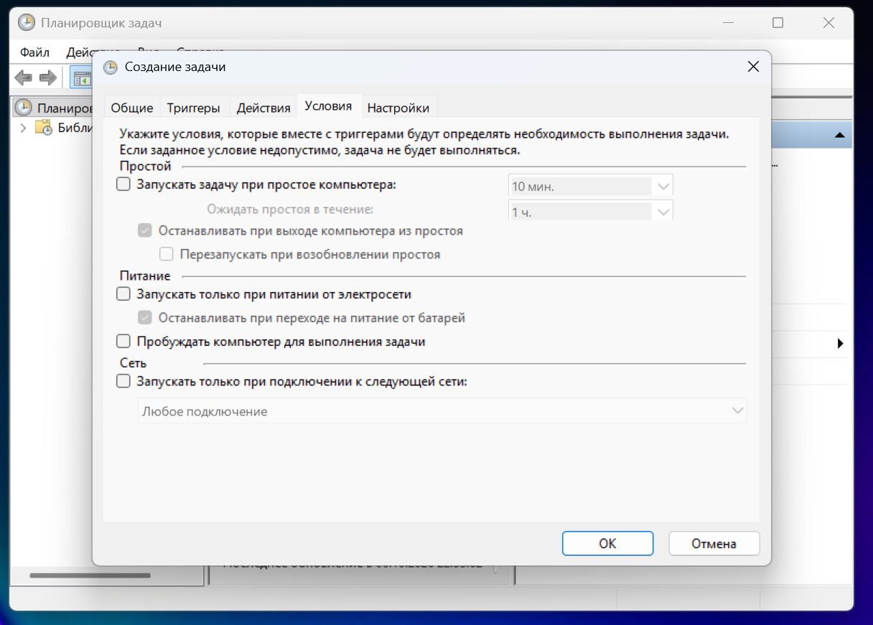Switch to the Общие tab

[x=132, y=108]
